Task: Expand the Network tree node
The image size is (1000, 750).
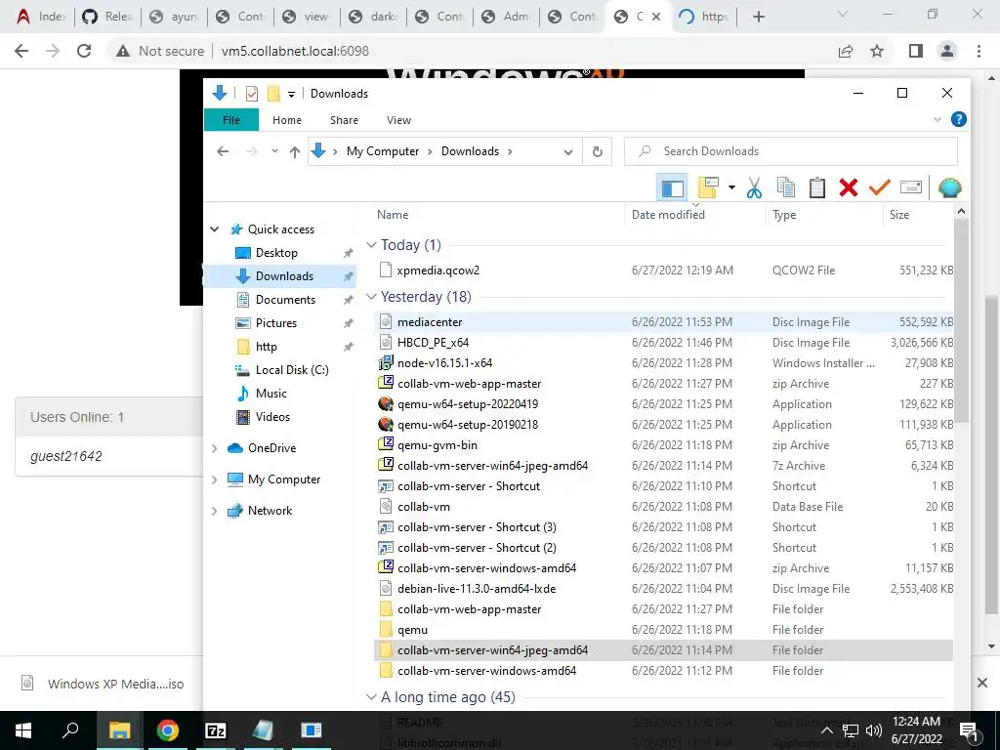Action: 214,511
